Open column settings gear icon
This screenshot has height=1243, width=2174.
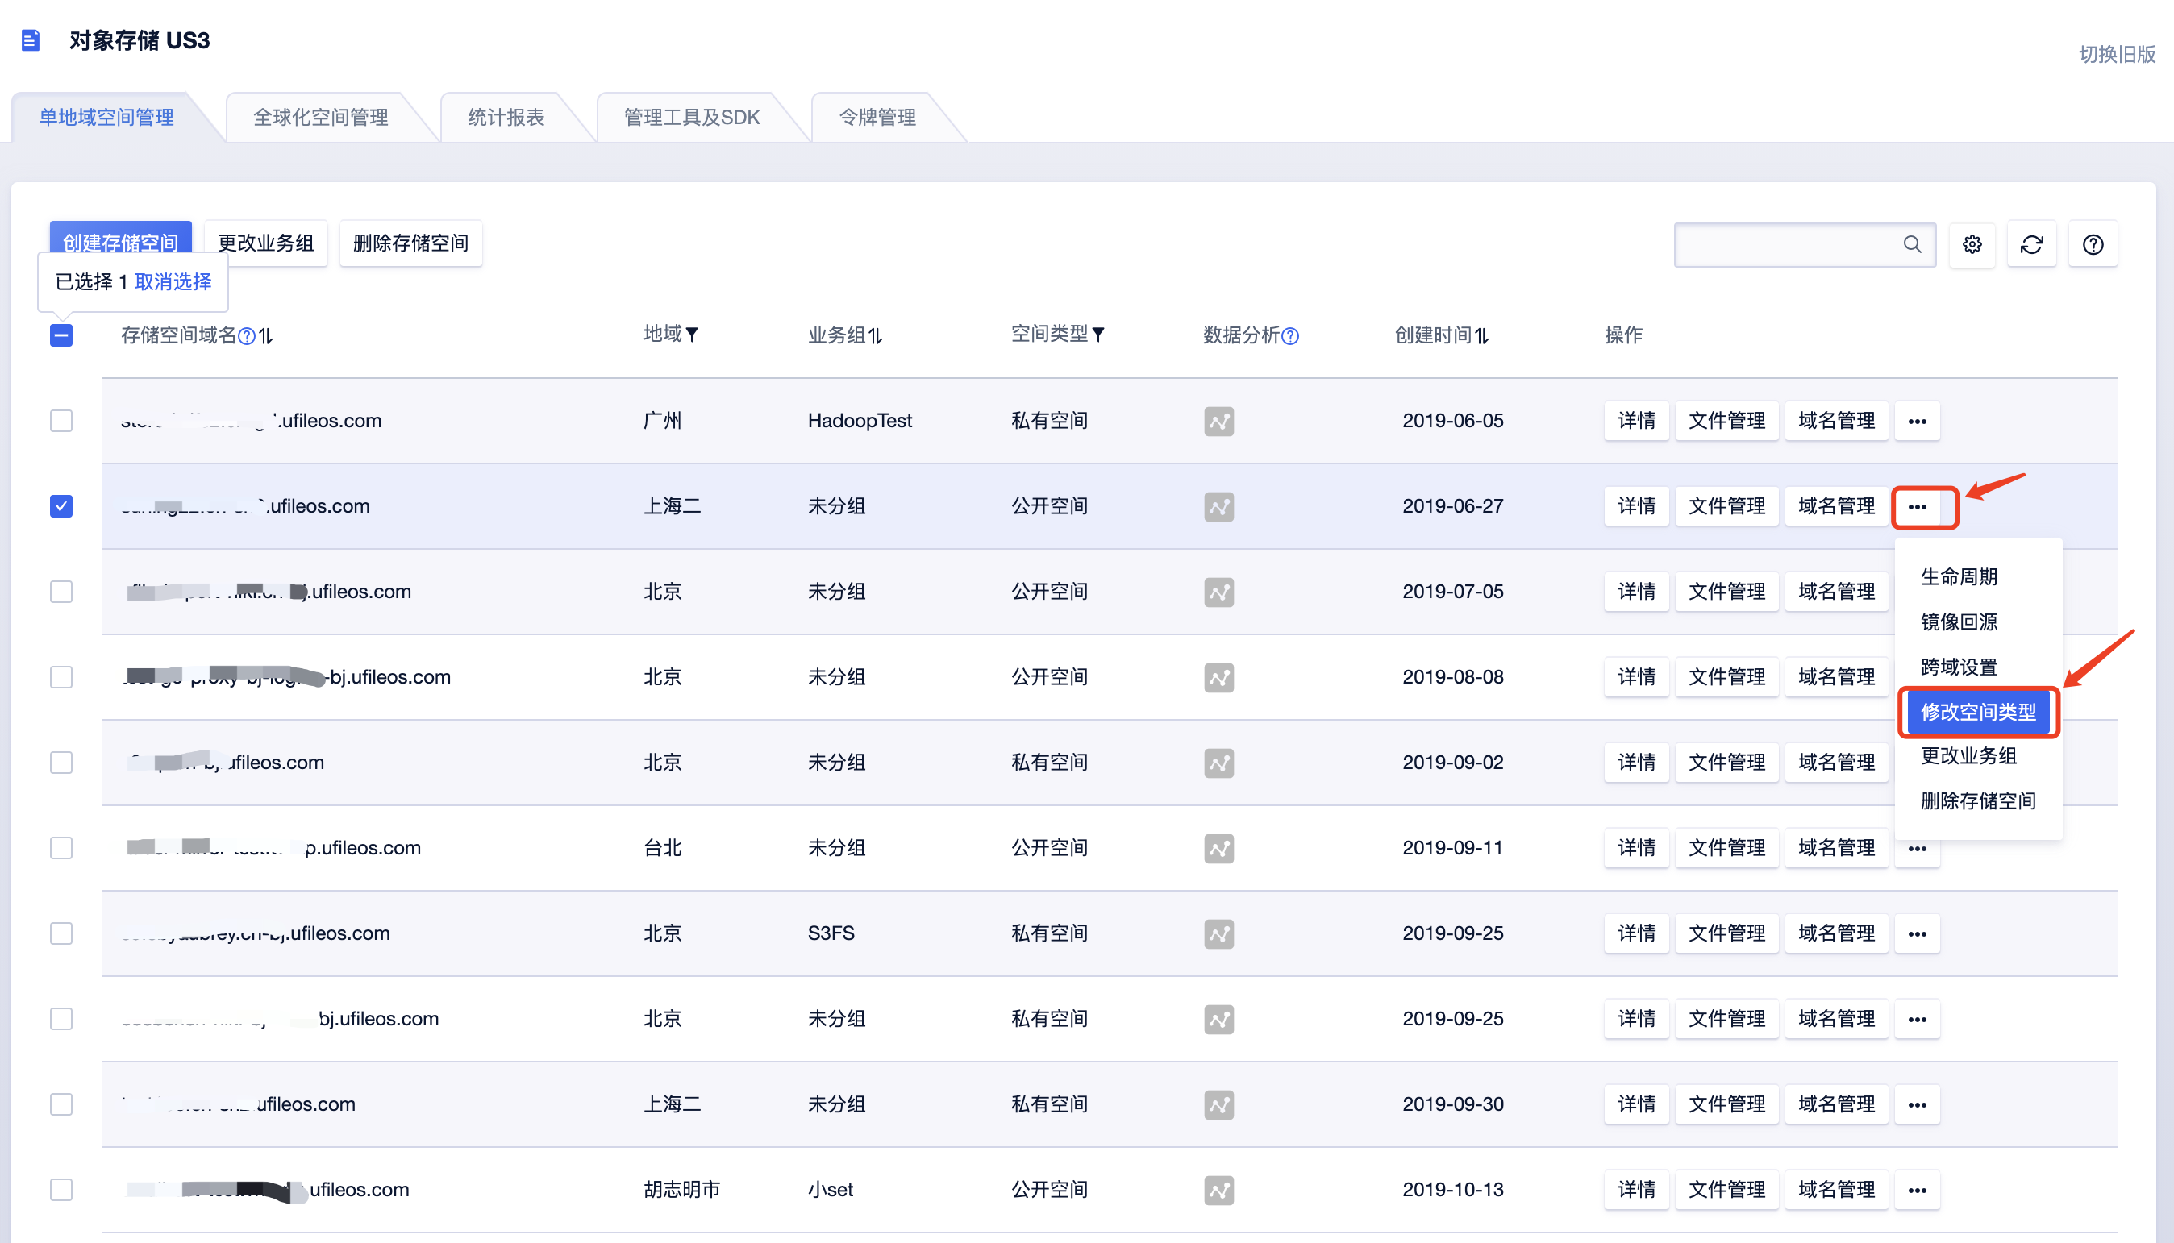pos(1972,245)
